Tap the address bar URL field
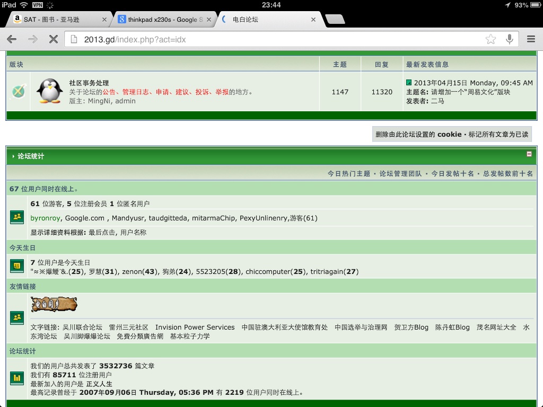543x407 pixels. pos(276,39)
